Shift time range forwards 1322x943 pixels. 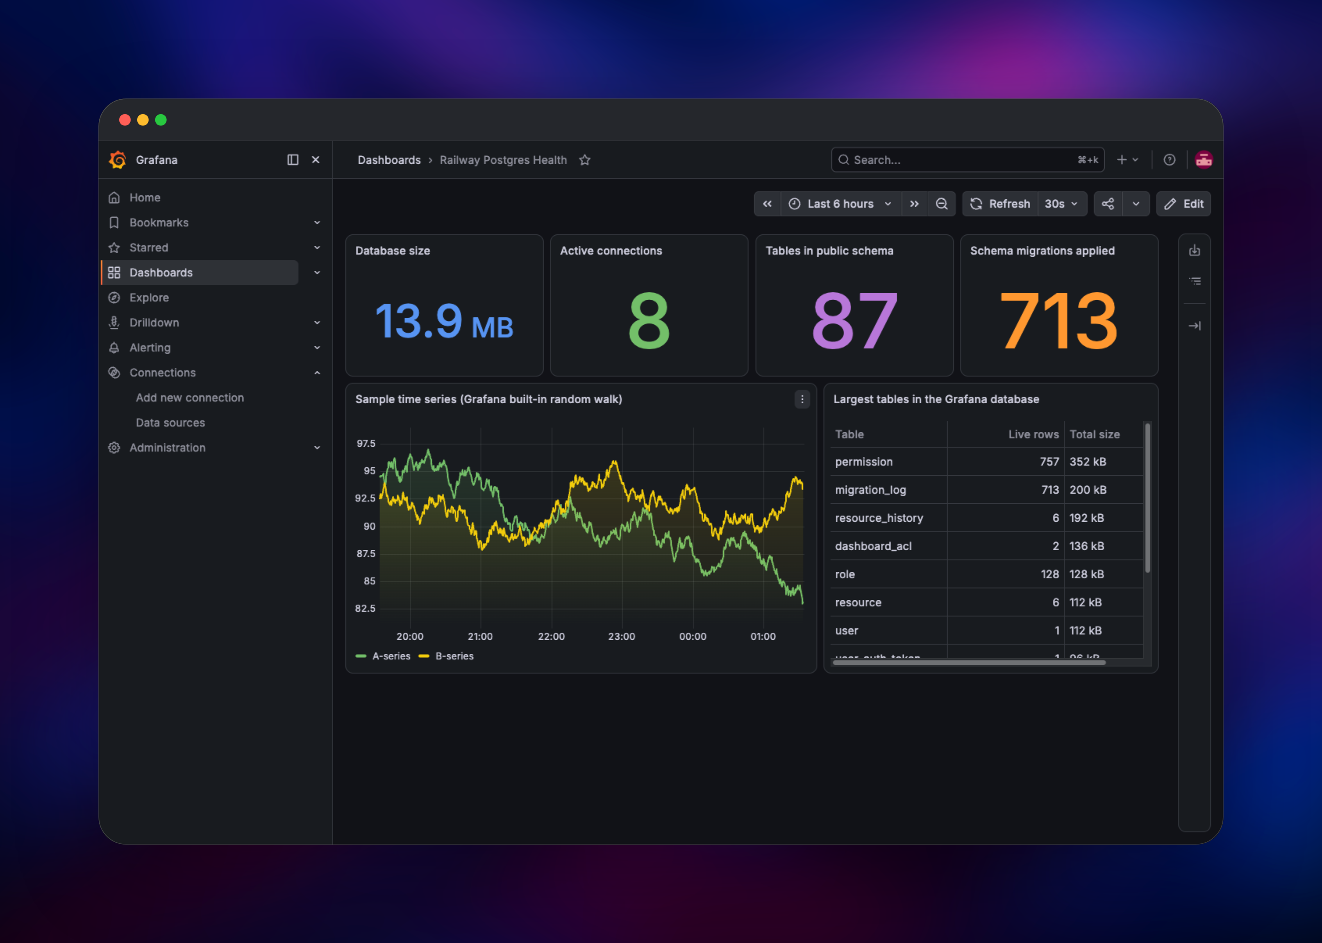pyautogui.click(x=915, y=204)
